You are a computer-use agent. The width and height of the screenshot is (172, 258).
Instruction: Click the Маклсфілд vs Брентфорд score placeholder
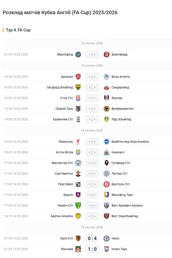pyautogui.click(x=92, y=54)
